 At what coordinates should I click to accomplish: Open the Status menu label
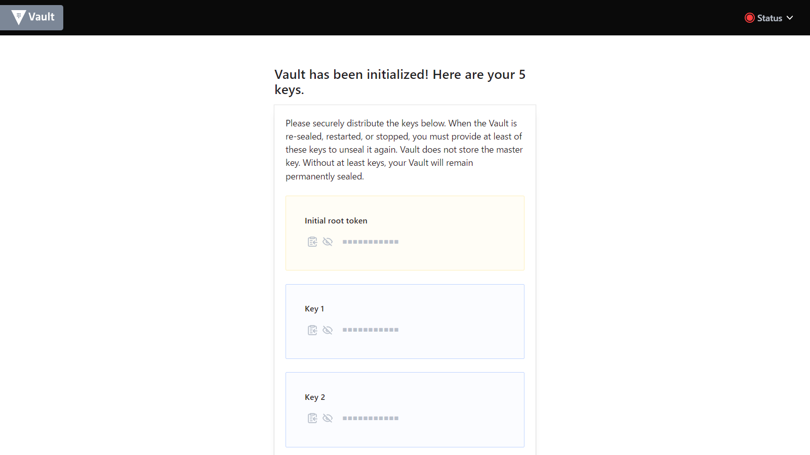click(x=769, y=18)
